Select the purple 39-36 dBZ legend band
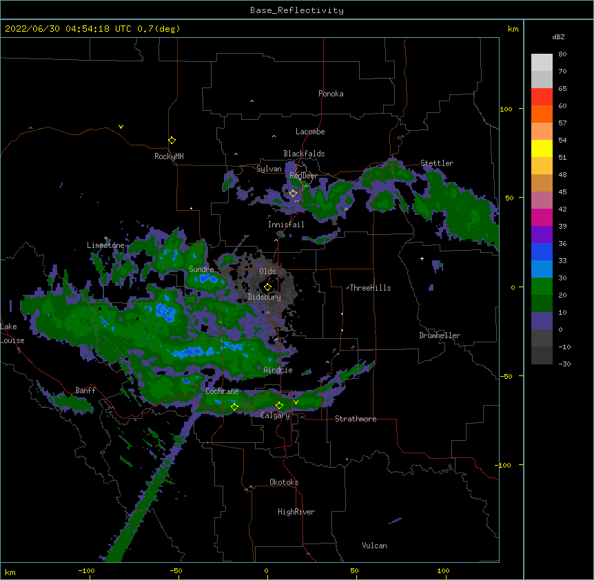The height and width of the screenshot is (580, 594). [542, 235]
